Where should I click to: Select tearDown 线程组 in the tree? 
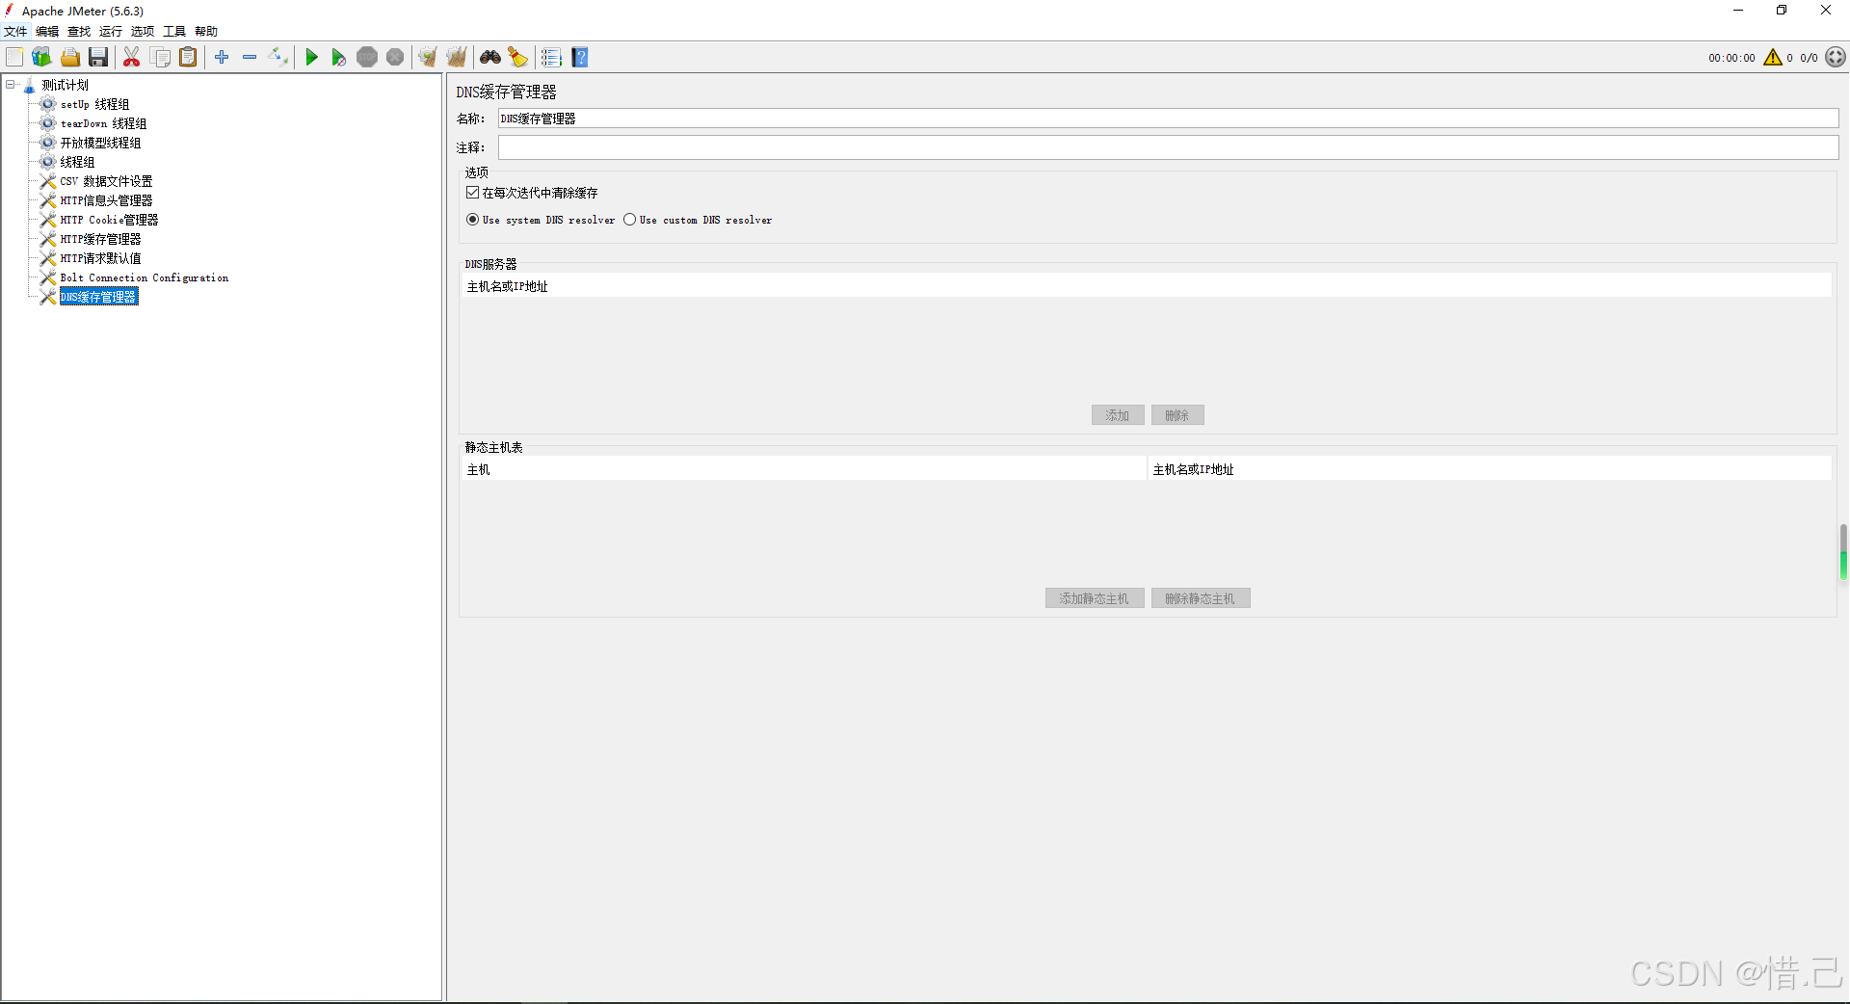tap(103, 123)
